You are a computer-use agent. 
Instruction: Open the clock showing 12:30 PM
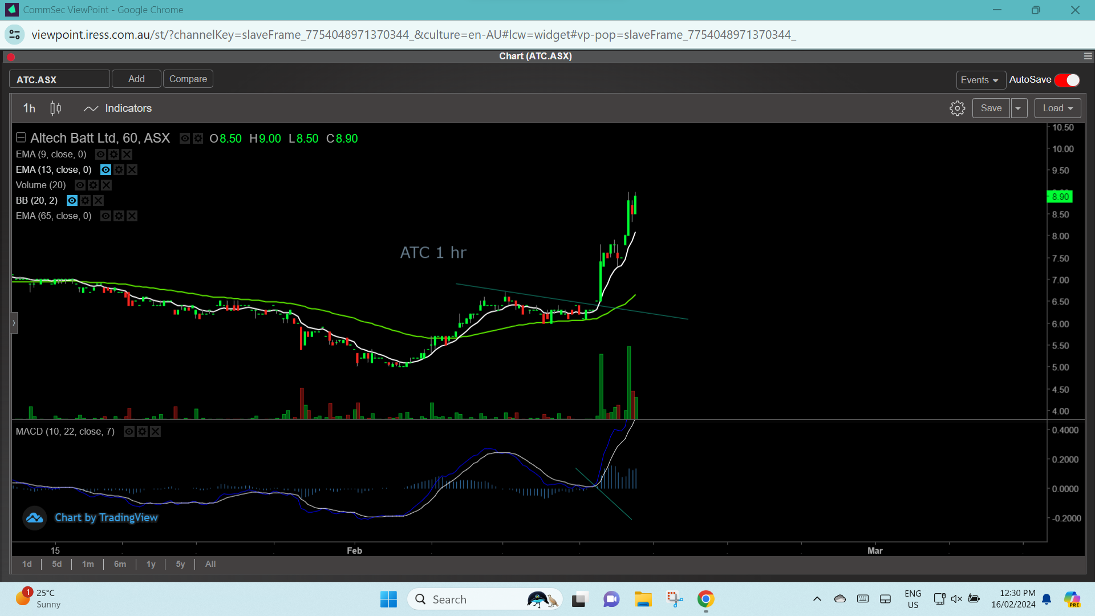click(x=1013, y=599)
